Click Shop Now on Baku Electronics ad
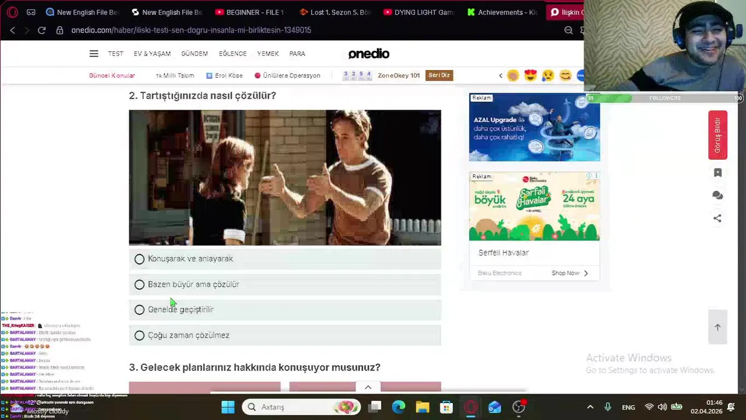The width and height of the screenshot is (746, 420). pyautogui.click(x=570, y=273)
